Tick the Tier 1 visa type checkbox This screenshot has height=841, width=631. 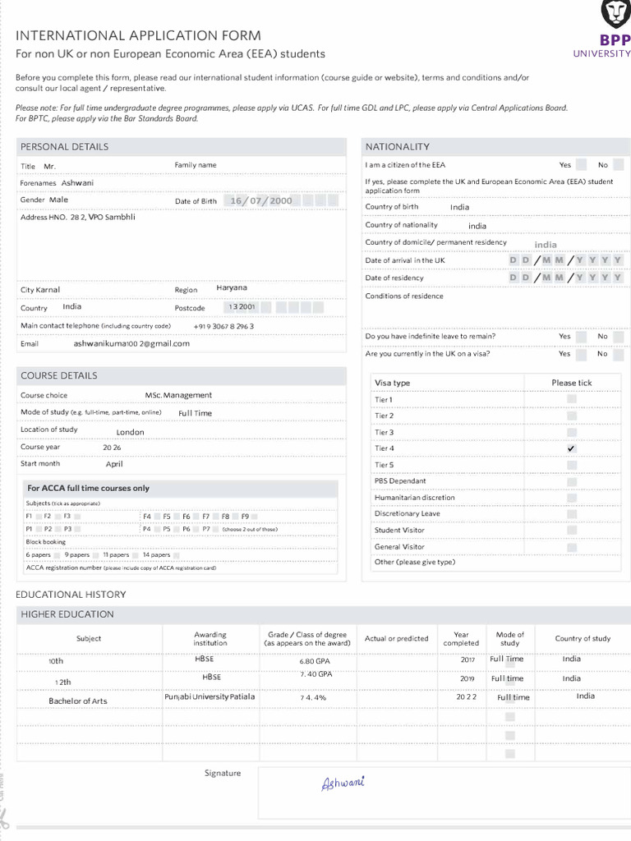coord(572,399)
